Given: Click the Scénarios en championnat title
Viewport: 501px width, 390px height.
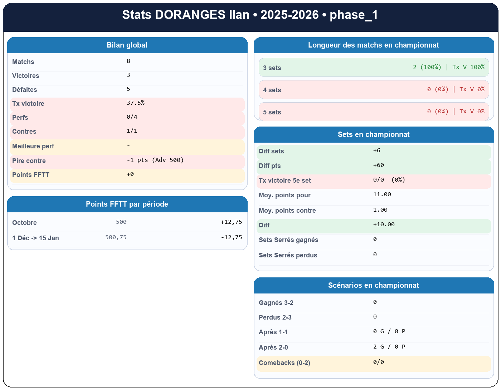Looking at the screenshot, I should [374, 285].
